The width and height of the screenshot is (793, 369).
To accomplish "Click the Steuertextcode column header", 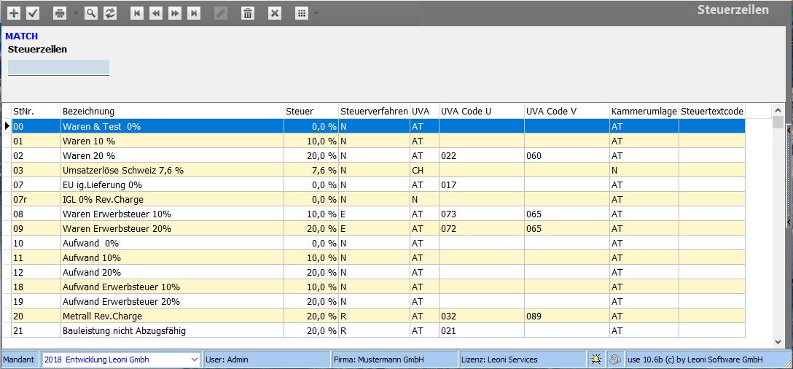I will [711, 111].
